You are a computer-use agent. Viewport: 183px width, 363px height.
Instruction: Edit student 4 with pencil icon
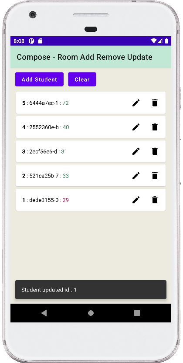click(136, 127)
